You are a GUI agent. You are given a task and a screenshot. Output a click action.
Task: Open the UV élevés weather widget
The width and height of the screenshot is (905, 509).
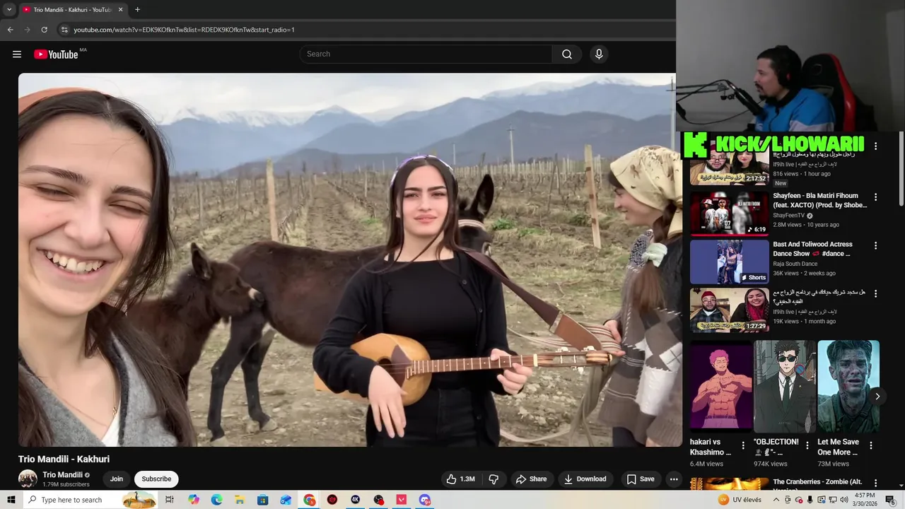pyautogui.click(x=740, y=500)
